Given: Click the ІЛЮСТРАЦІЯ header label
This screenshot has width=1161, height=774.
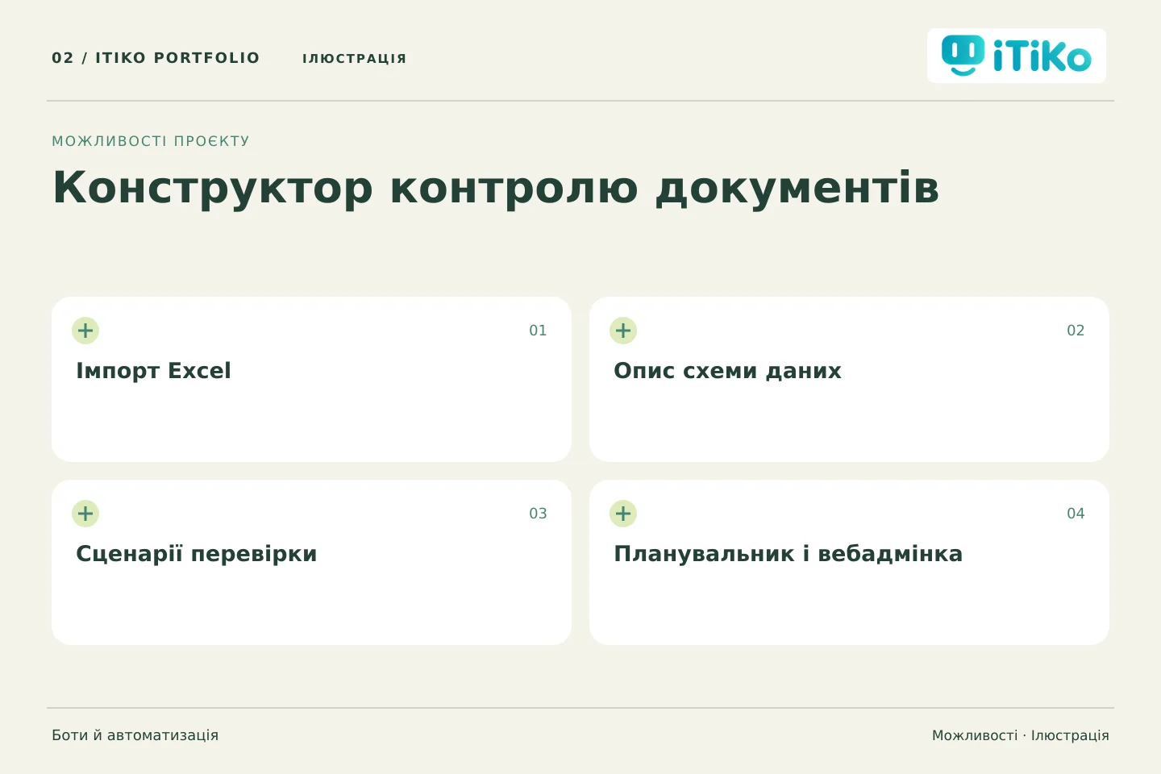Looking at the screenshot, I should 354,58.
